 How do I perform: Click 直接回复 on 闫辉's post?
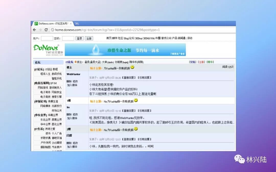(129, 139)
